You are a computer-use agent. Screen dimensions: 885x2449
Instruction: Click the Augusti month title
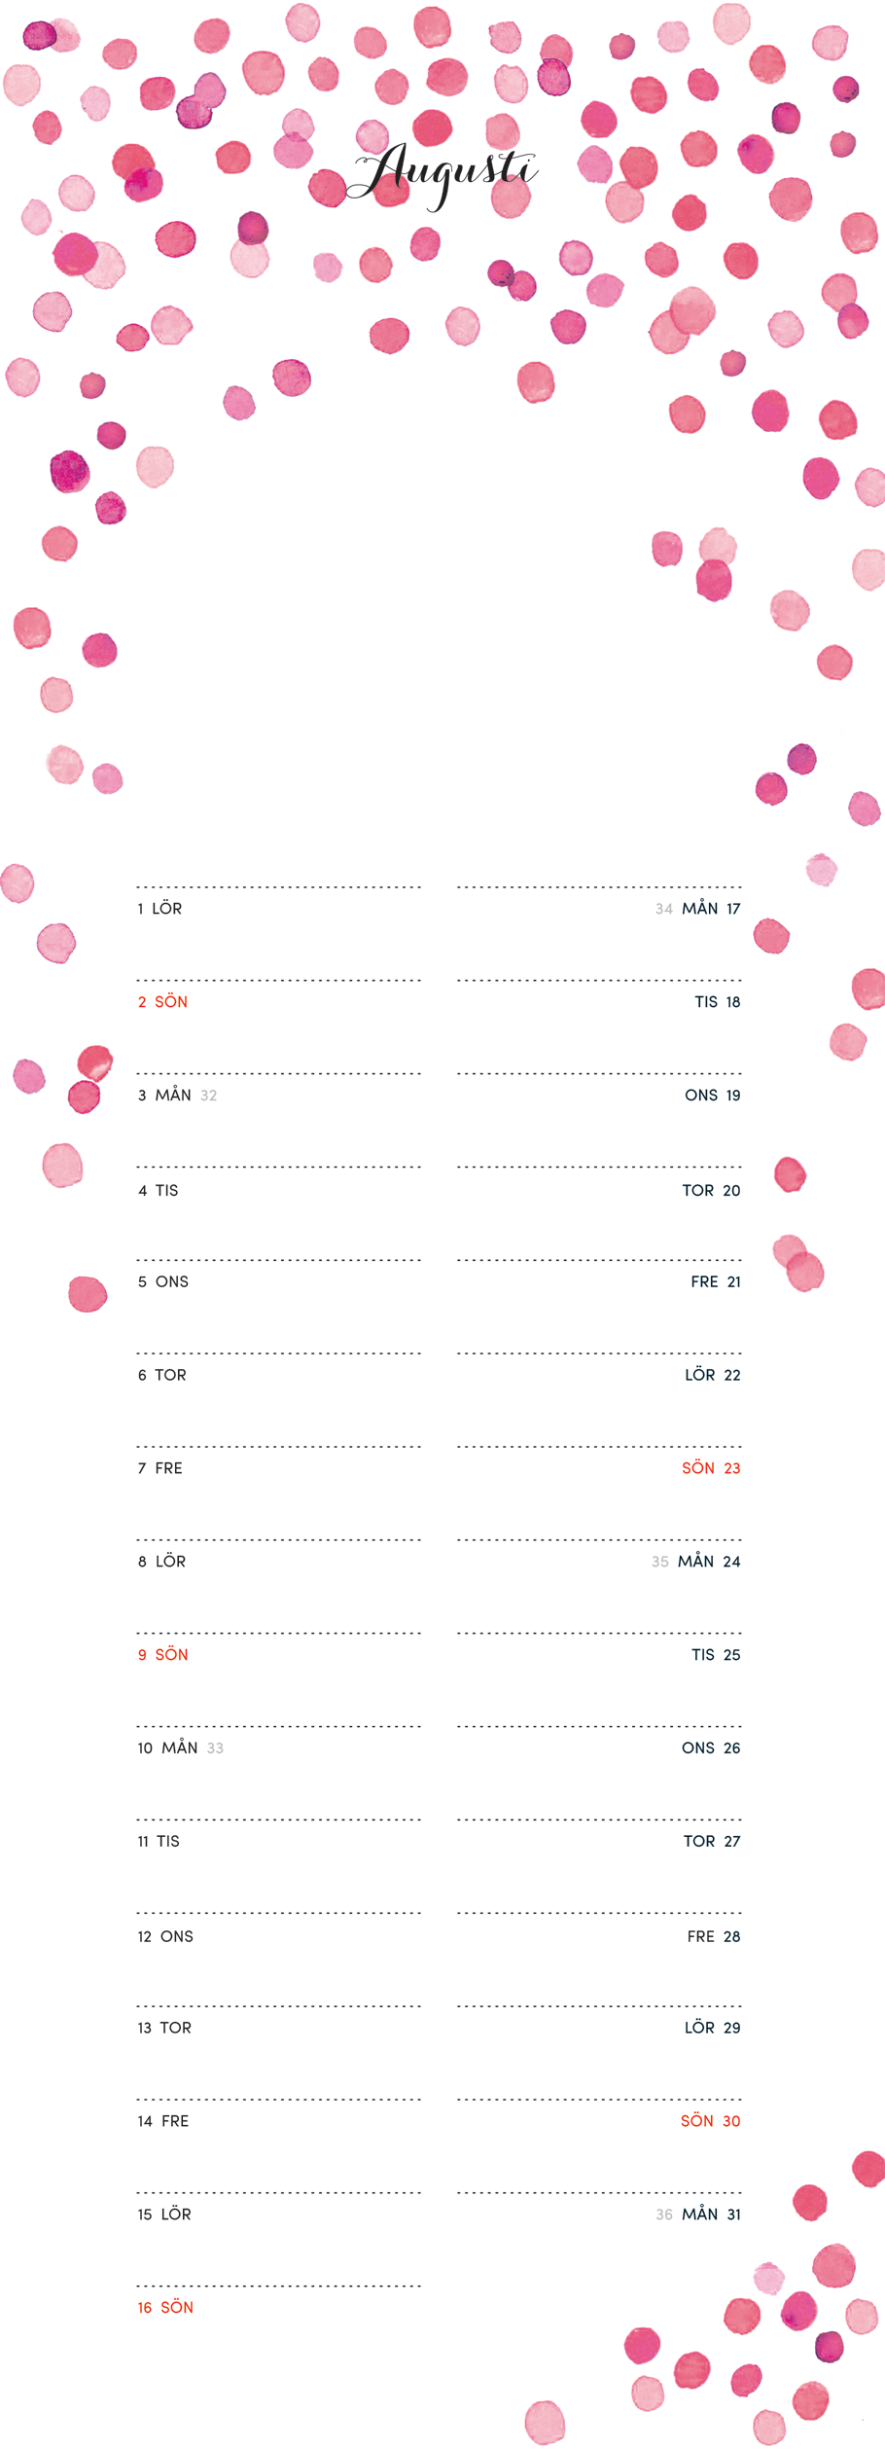tap(442, 175)
